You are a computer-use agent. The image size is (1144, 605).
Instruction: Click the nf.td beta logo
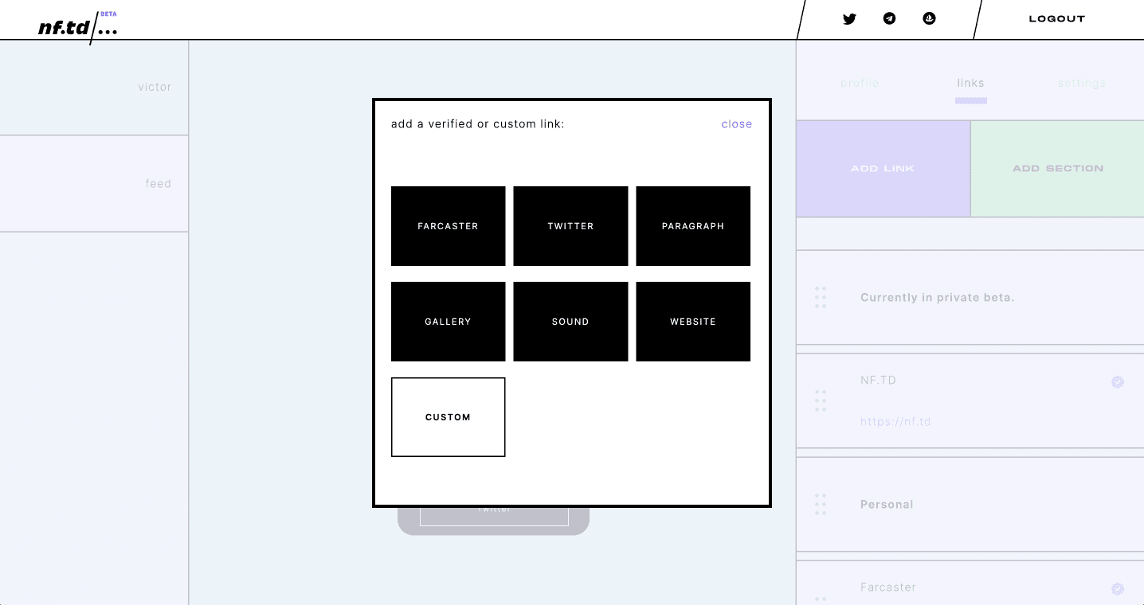click(78, 27)
